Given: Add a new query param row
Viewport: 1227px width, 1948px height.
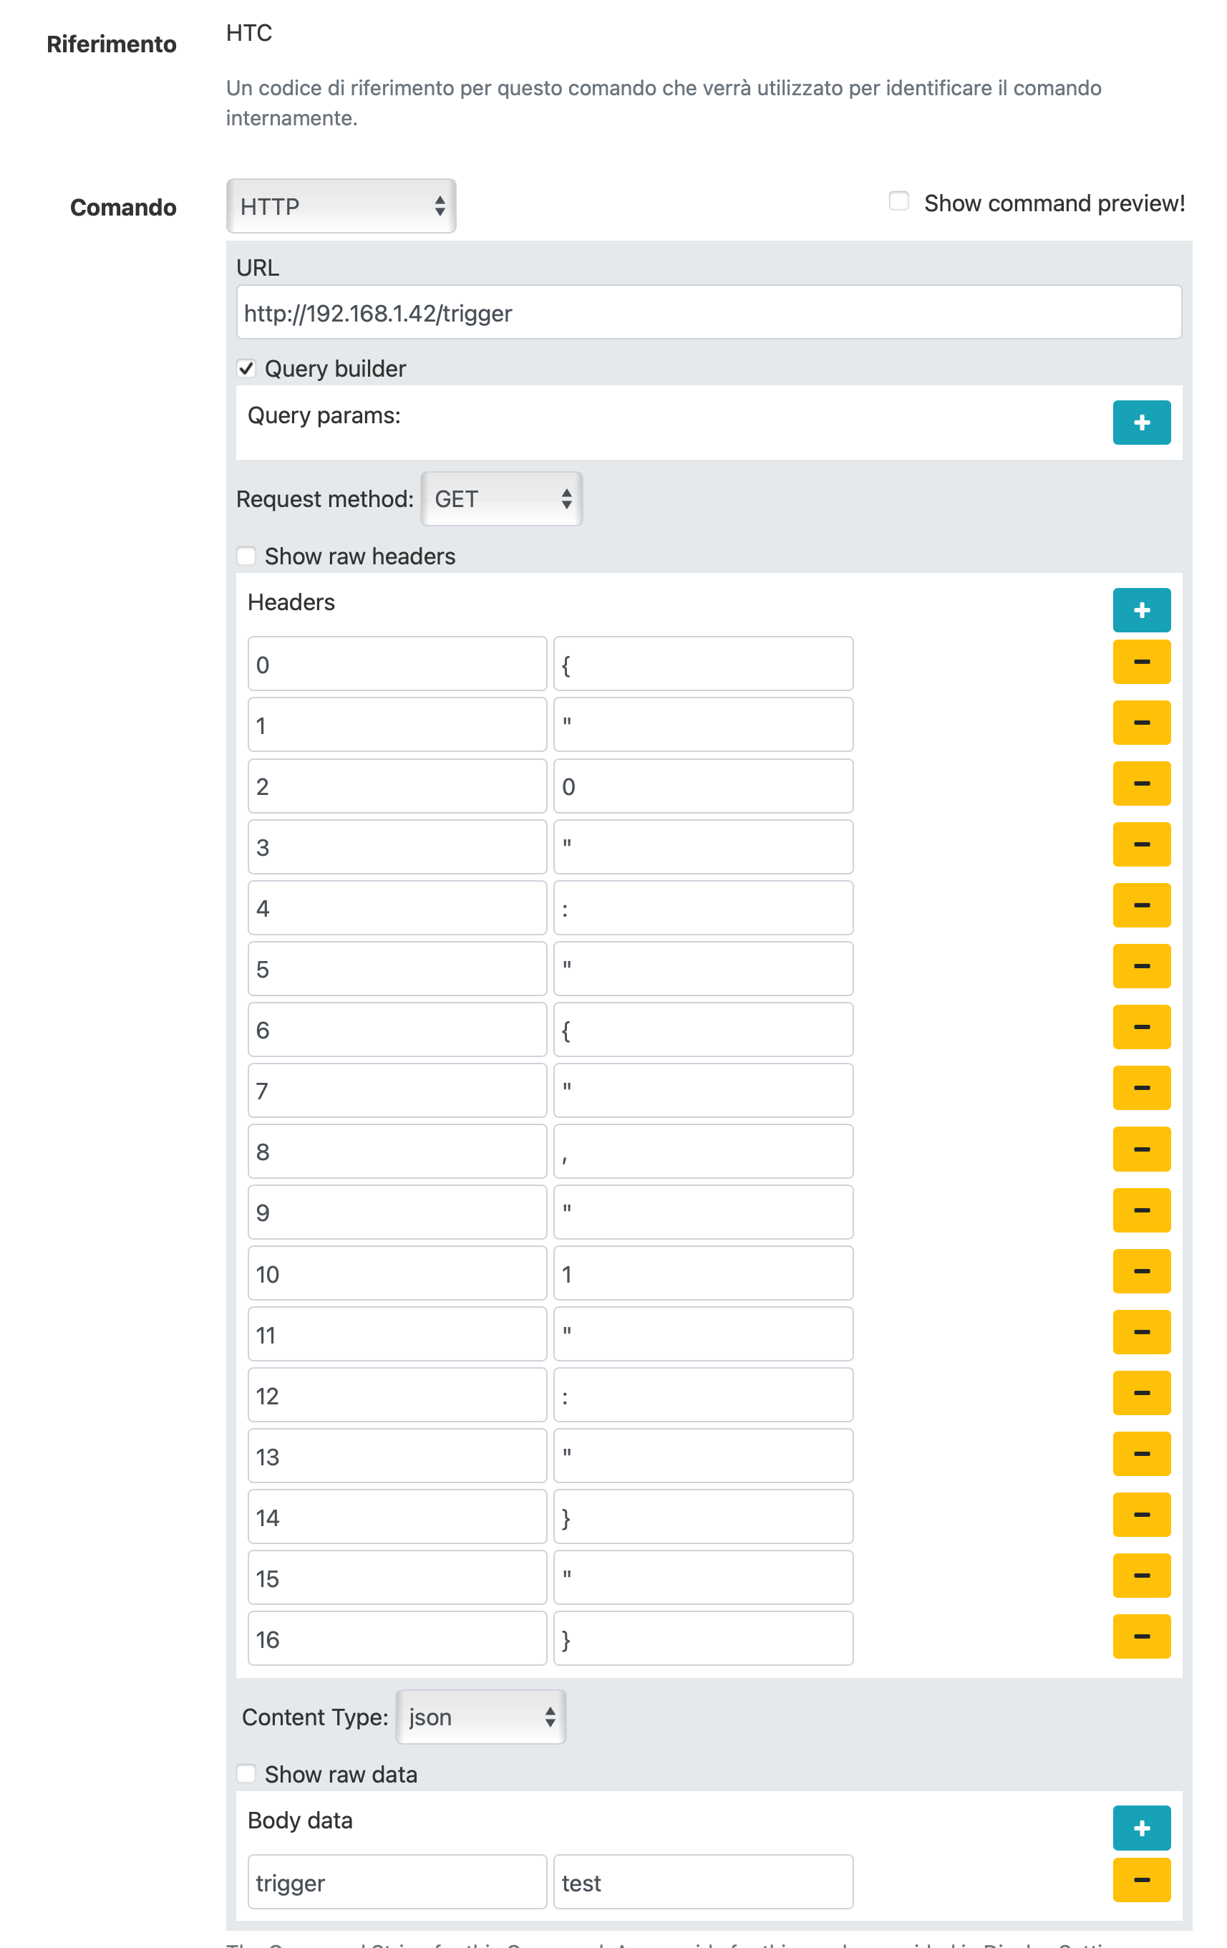Looking at the screenshot, I should pos(1140,423).
